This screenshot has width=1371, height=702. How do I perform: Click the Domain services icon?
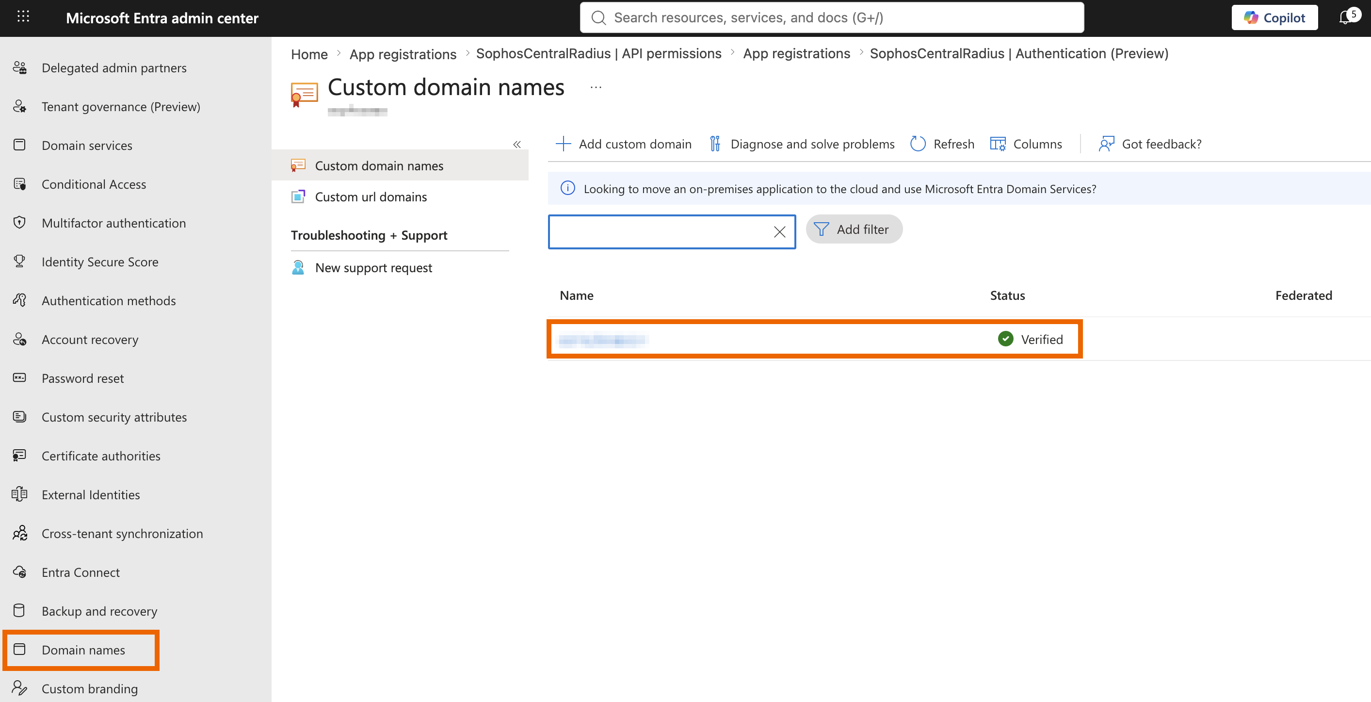click(x=20, y=145)
